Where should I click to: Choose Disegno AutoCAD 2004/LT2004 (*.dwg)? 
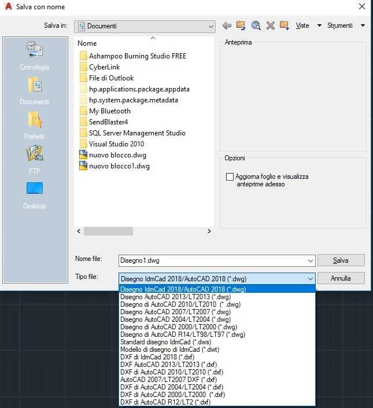(217, 319)
